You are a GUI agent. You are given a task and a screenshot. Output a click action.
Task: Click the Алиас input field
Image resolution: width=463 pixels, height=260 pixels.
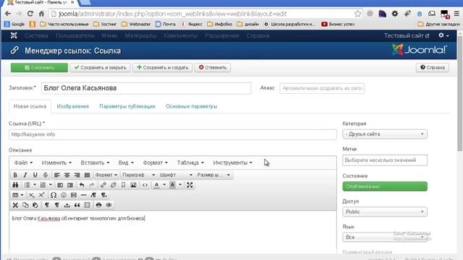(x=322, y=88)
